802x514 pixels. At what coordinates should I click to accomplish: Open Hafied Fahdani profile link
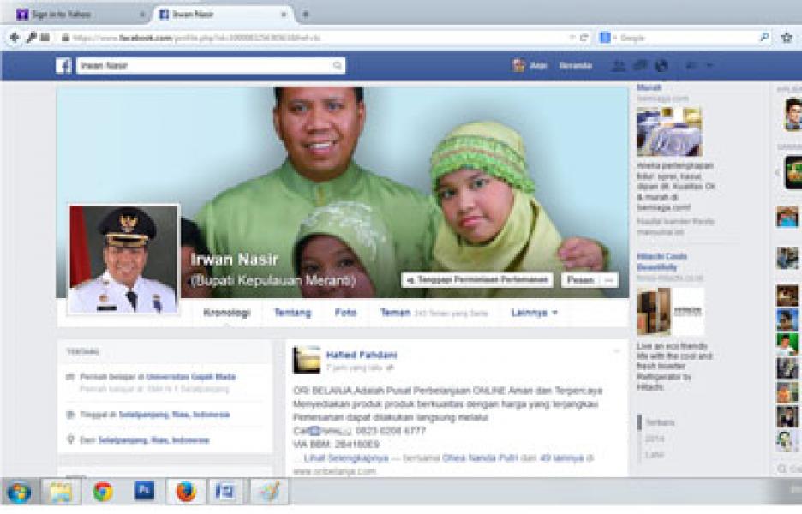click(x=361, y=355)
